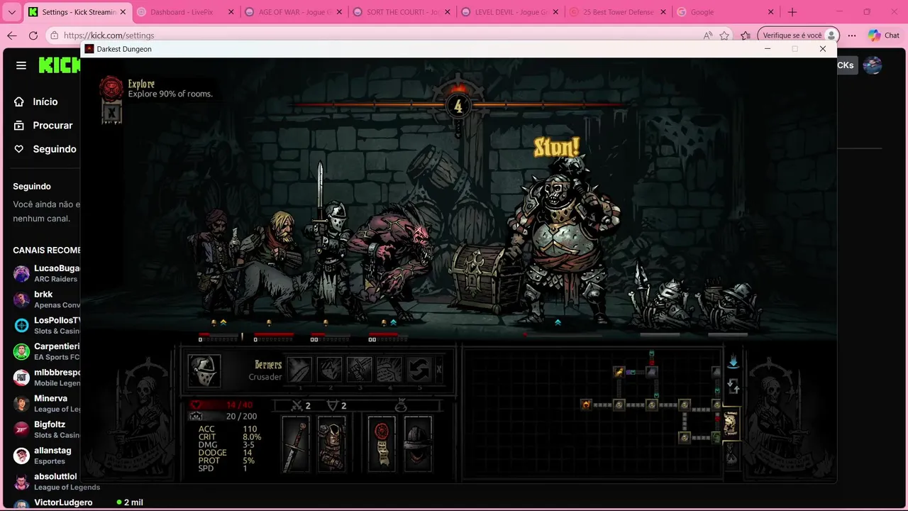Open Minerva channel in the sidebar
This screenshot has width=908, height=511.
(47, 403)
